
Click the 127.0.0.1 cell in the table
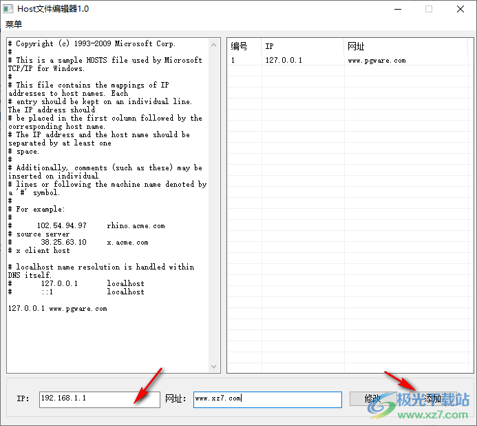[284, 61]
